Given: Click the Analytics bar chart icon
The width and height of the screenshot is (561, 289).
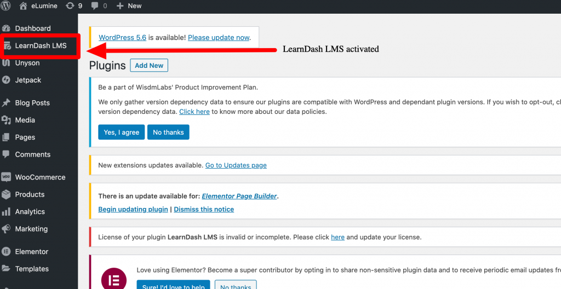Looking at the screenshot, I should pos(6,212).
